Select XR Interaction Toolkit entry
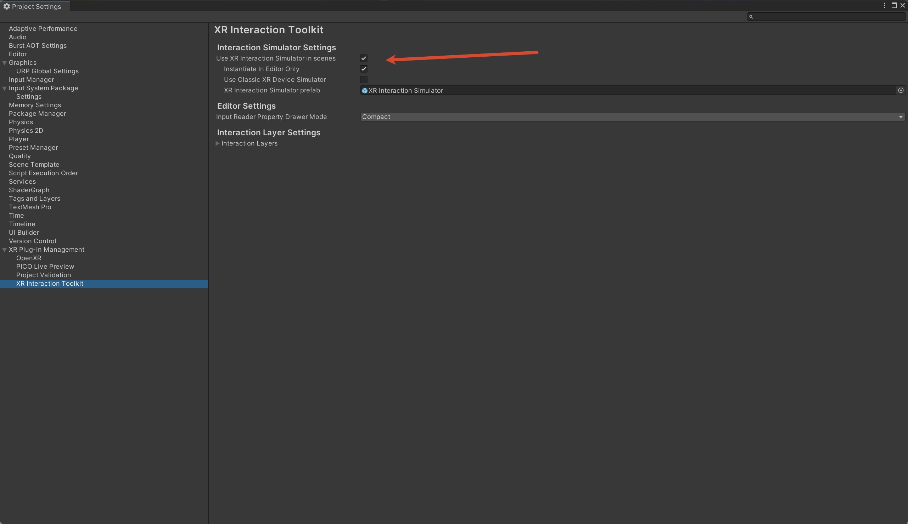 pyautogui.click(x=104, y=284)
